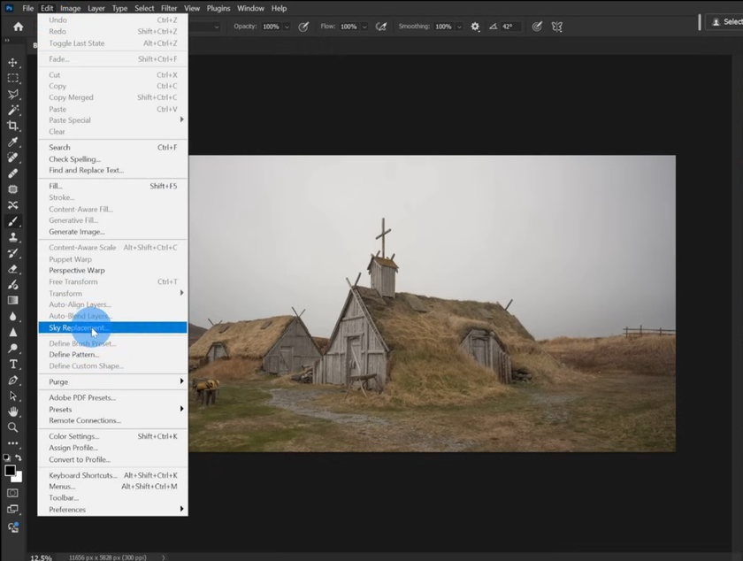Toggle pressure-for-opacity in the options bar
This screenshot has width=743, height=561.
coord(303,27)
